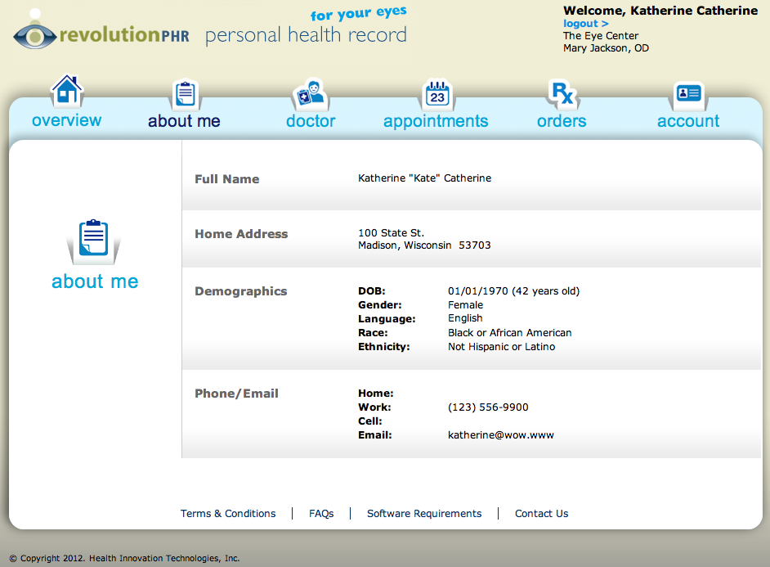
Task: Open Software Requirements link
Action: click(424, 514)
